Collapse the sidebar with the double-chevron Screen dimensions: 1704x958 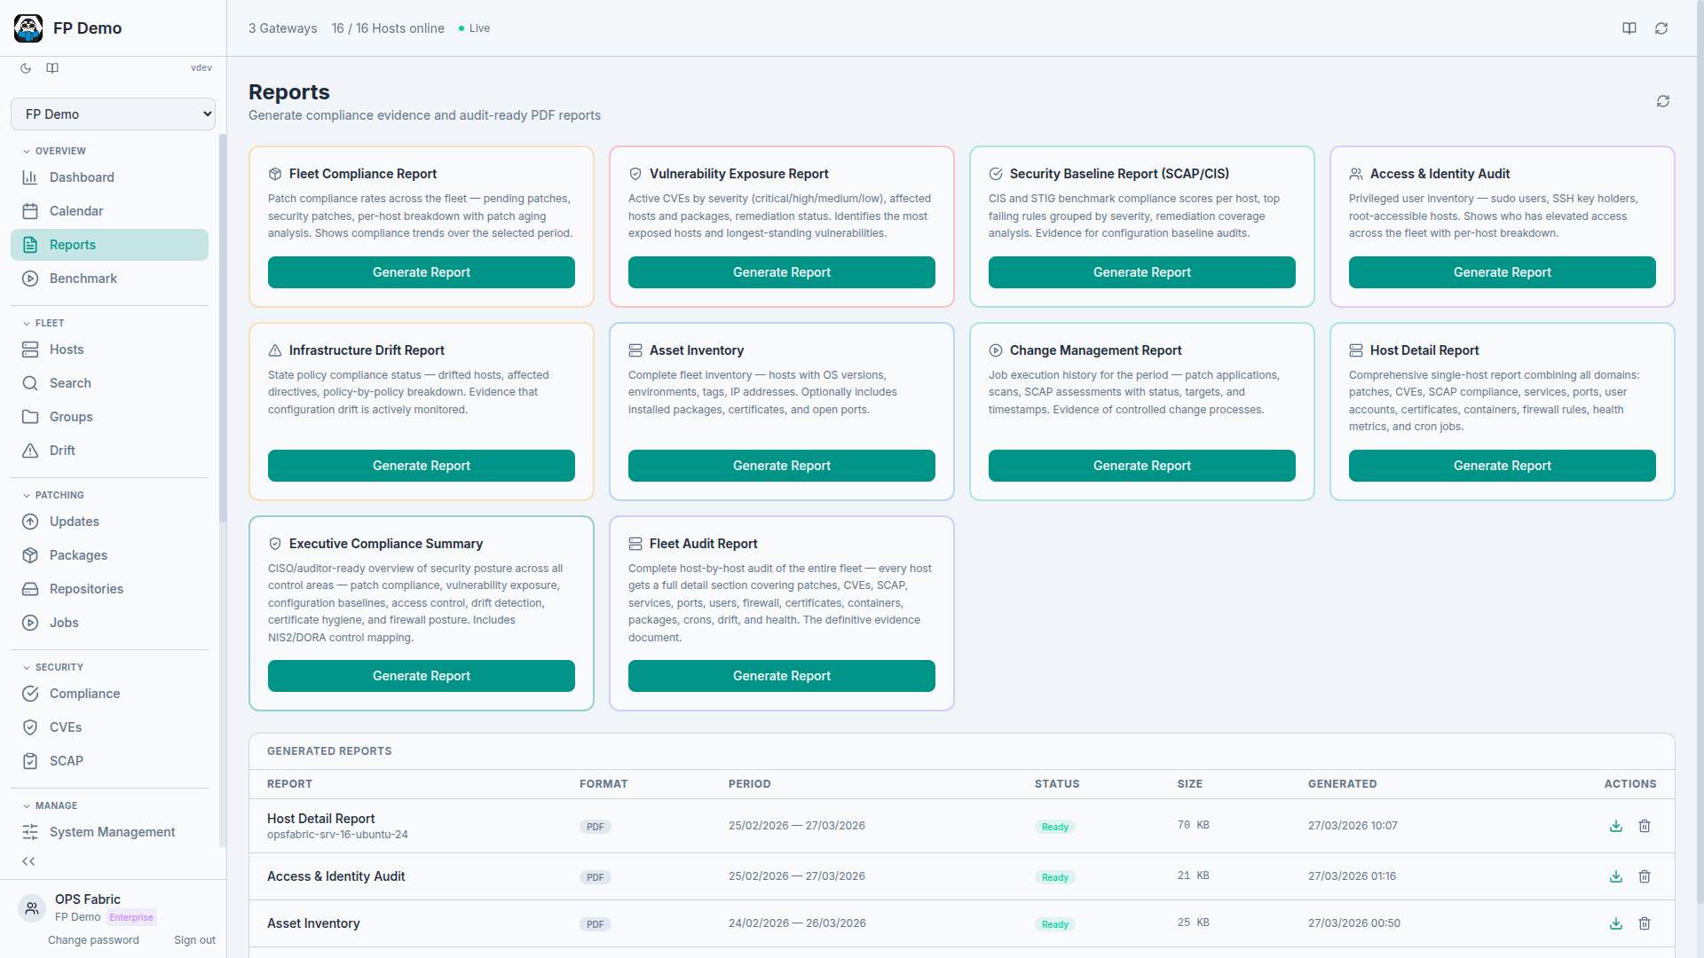pyautogui.click(x=28, y=861)
